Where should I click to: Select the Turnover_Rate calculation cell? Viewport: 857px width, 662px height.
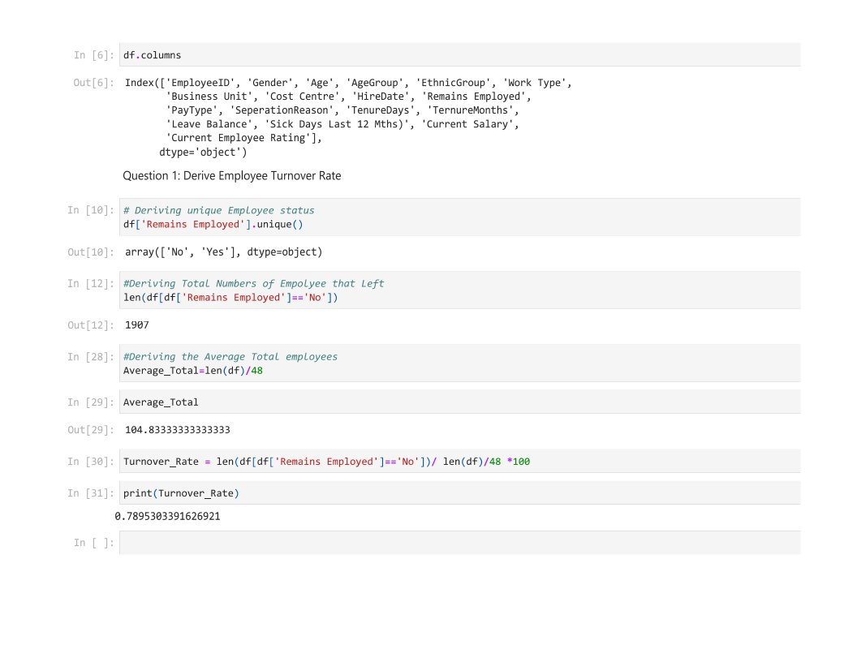click(459, 461)
